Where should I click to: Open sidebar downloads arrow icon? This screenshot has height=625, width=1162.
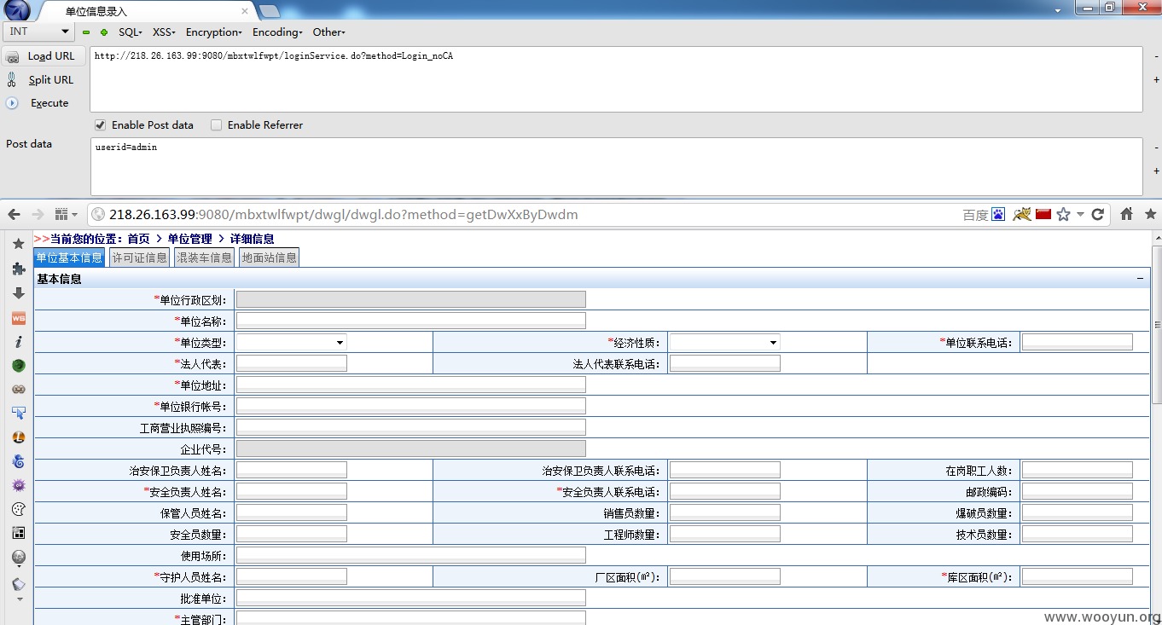click(x=19, y=292)
